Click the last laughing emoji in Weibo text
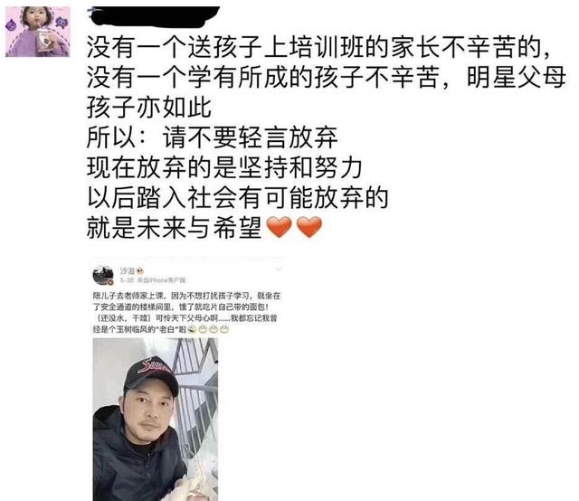The image size is (579, 501). click(x=224, y=329)
